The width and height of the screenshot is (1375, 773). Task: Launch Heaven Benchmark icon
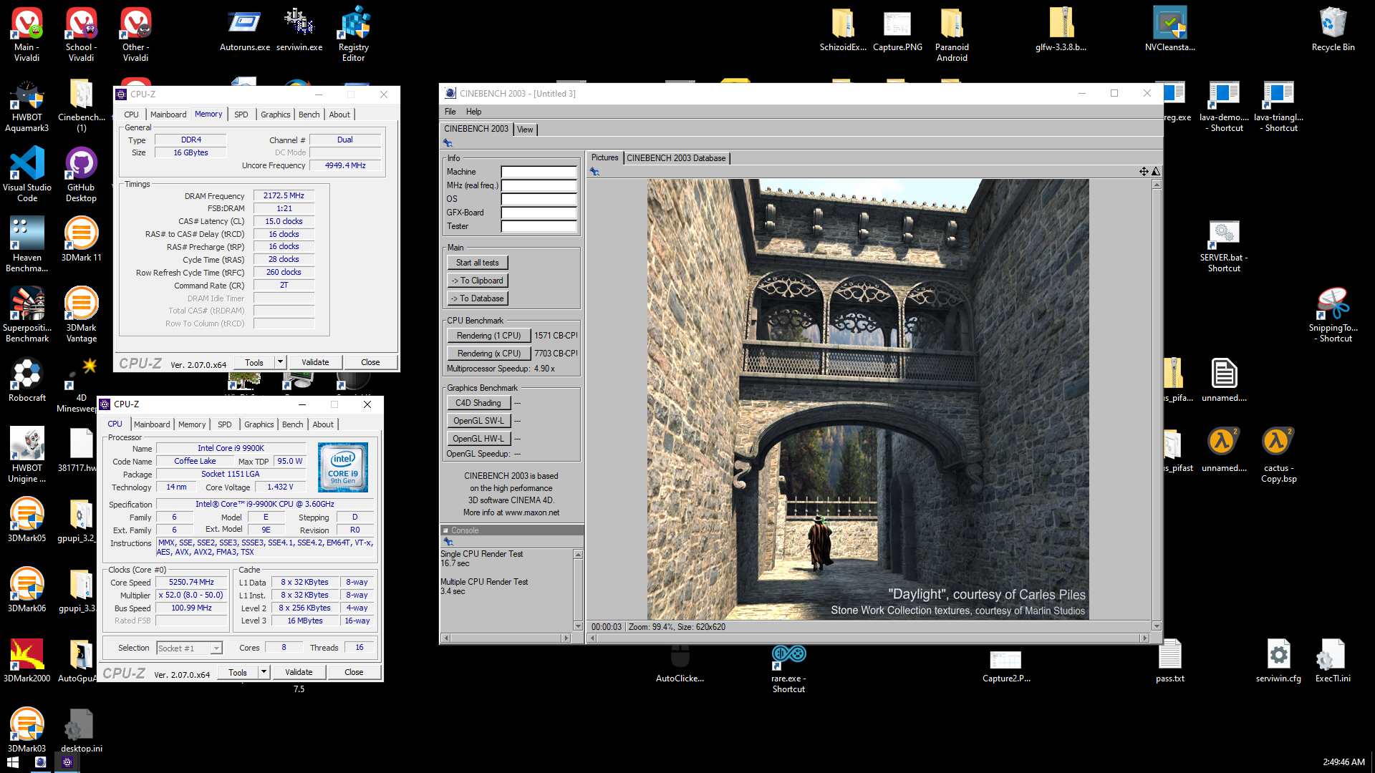point(27,245)
